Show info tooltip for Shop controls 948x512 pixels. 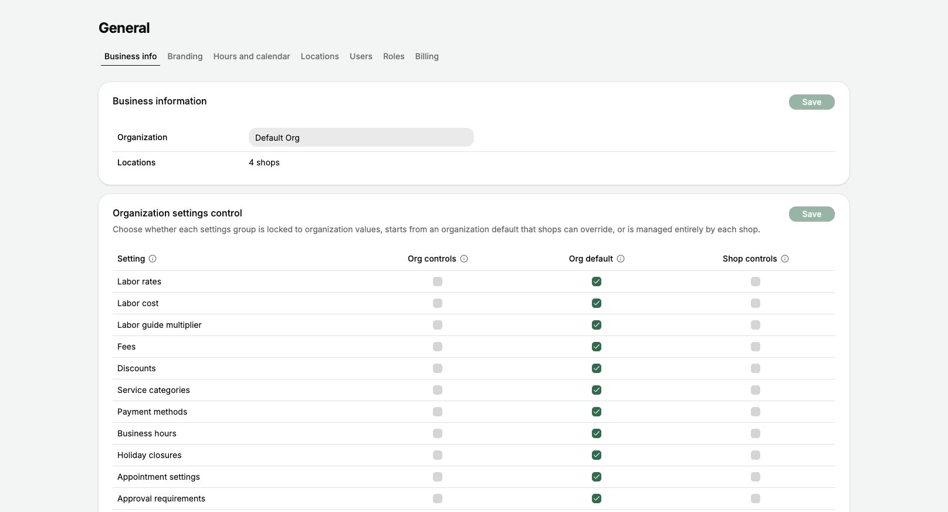pos(785,259)
